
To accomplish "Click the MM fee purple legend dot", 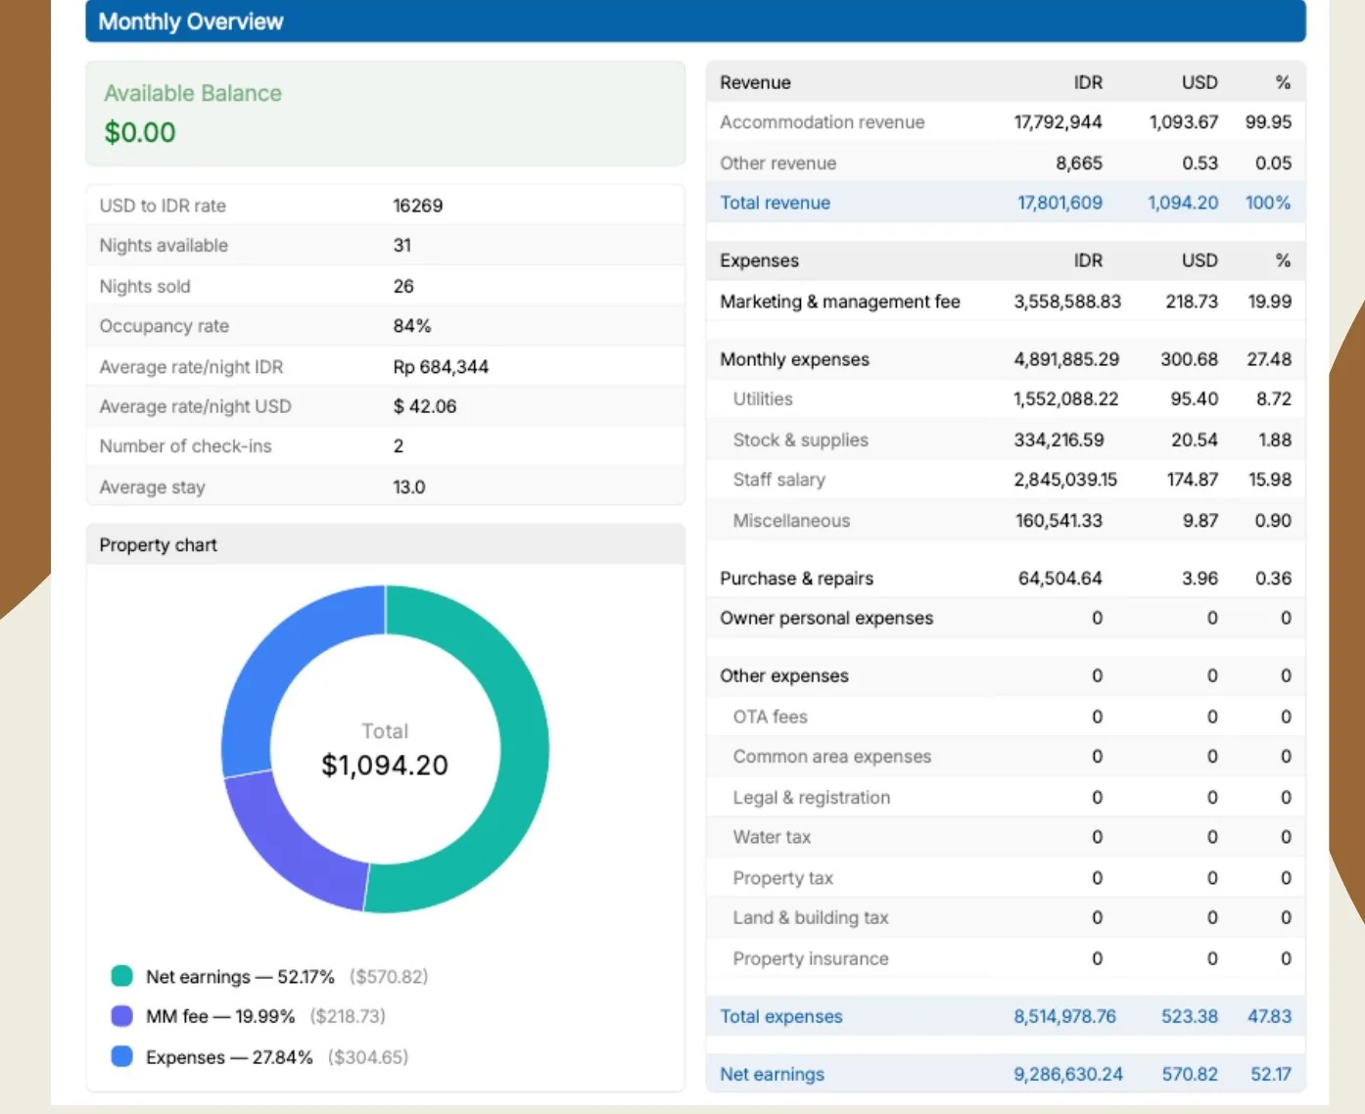I will click(x=121, y=1016).
